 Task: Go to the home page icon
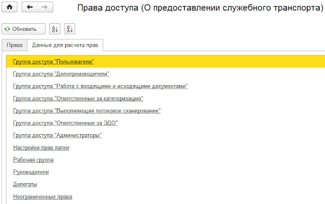[10, 7]
